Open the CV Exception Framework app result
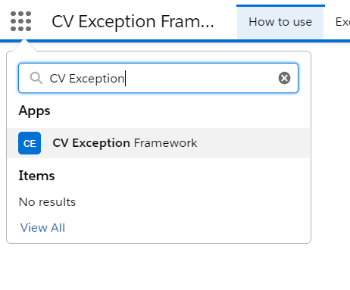This screenshot has width=350, height=290. coord(158,143)
